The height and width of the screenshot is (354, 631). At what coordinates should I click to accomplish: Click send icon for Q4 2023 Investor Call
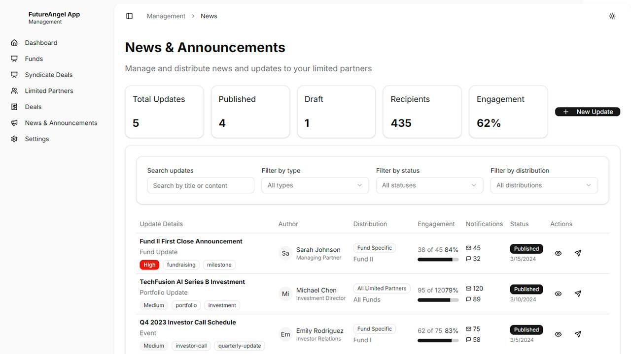click(x=578, y=334)
